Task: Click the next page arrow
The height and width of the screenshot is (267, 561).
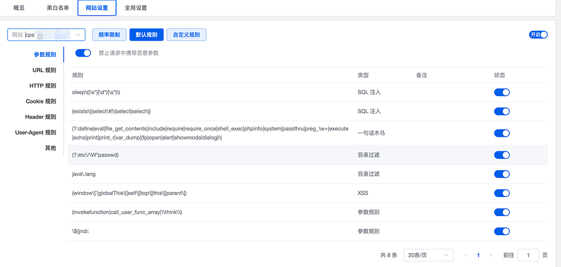Action: tap(490, 255)
